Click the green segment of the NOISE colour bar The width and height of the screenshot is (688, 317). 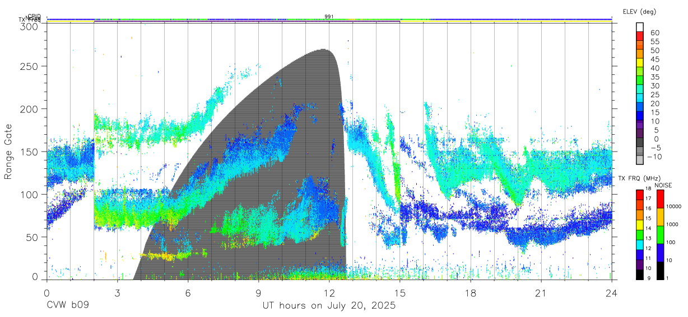pos(660,235)
